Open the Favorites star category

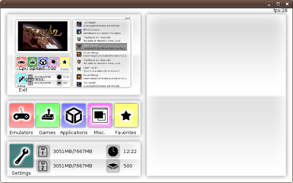coord(126,116)
